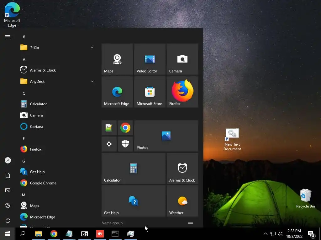Click the tile group drag handle
This screenshot has width=321, height=240.
click(191, 223)
